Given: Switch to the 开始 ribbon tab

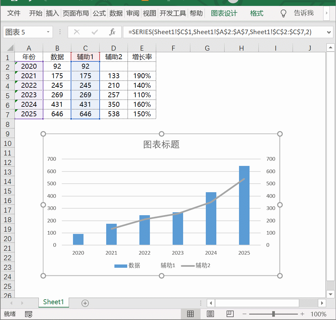Looking at the screenshot, I should click(x=36, y=13).
